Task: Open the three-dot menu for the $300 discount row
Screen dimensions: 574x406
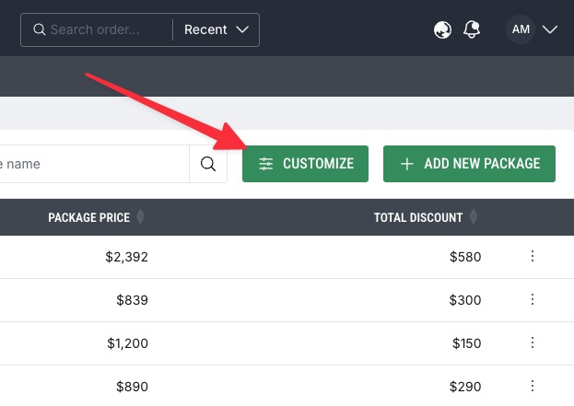Action: click(532, 299)
